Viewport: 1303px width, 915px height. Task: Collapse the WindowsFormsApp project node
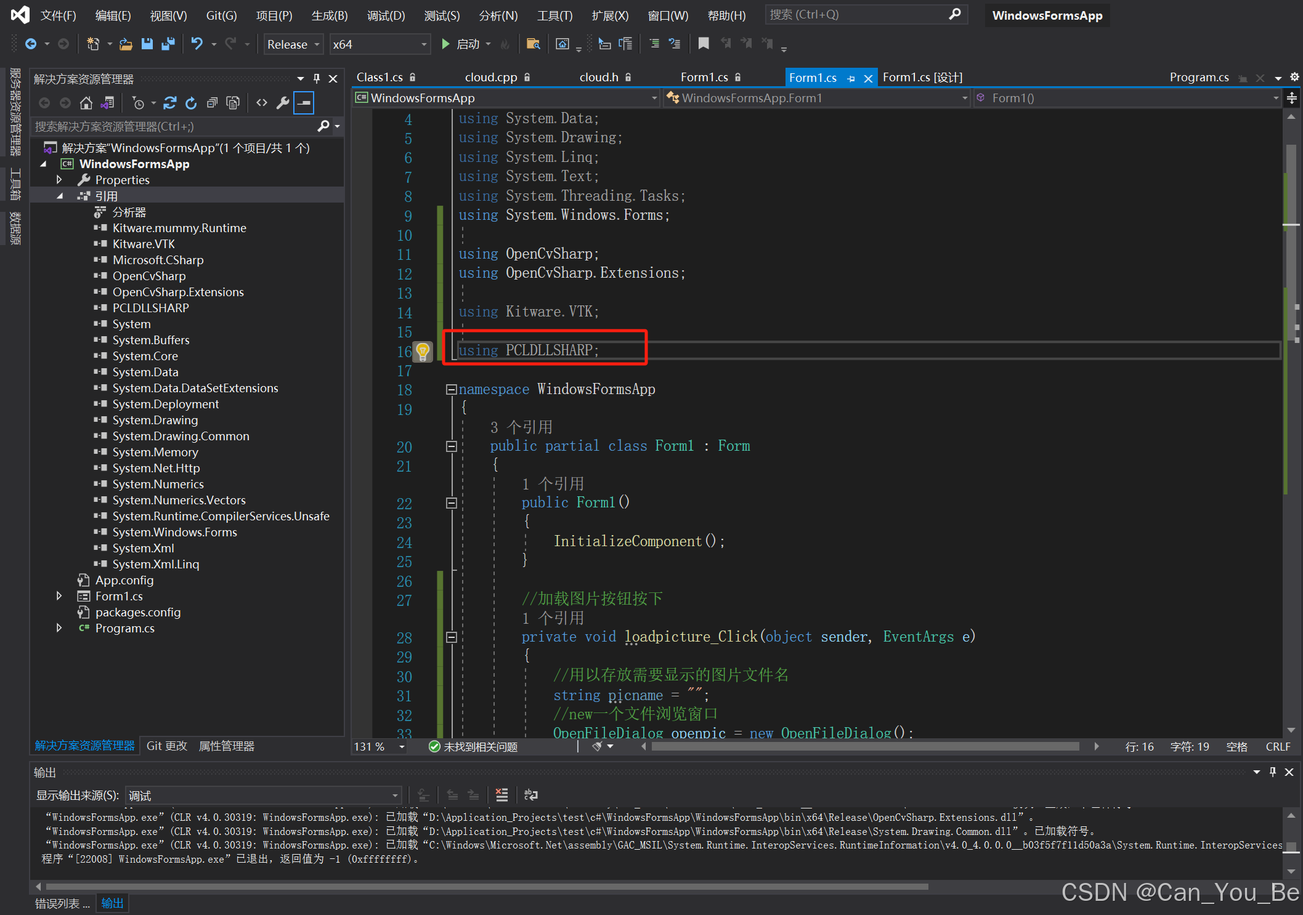[x=43, y=164]
